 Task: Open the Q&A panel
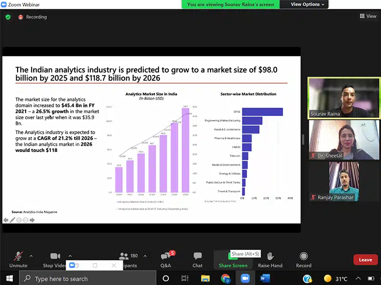[165, 256]
